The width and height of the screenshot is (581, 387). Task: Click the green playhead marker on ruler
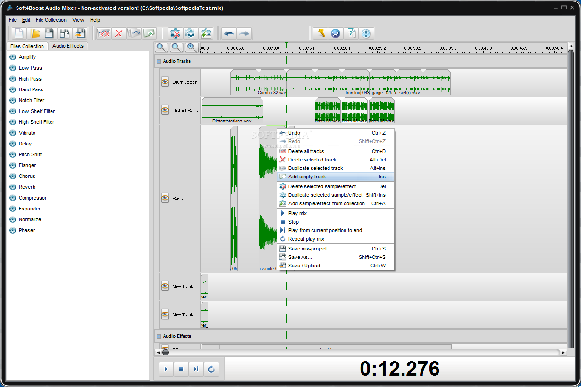point(286,44)
